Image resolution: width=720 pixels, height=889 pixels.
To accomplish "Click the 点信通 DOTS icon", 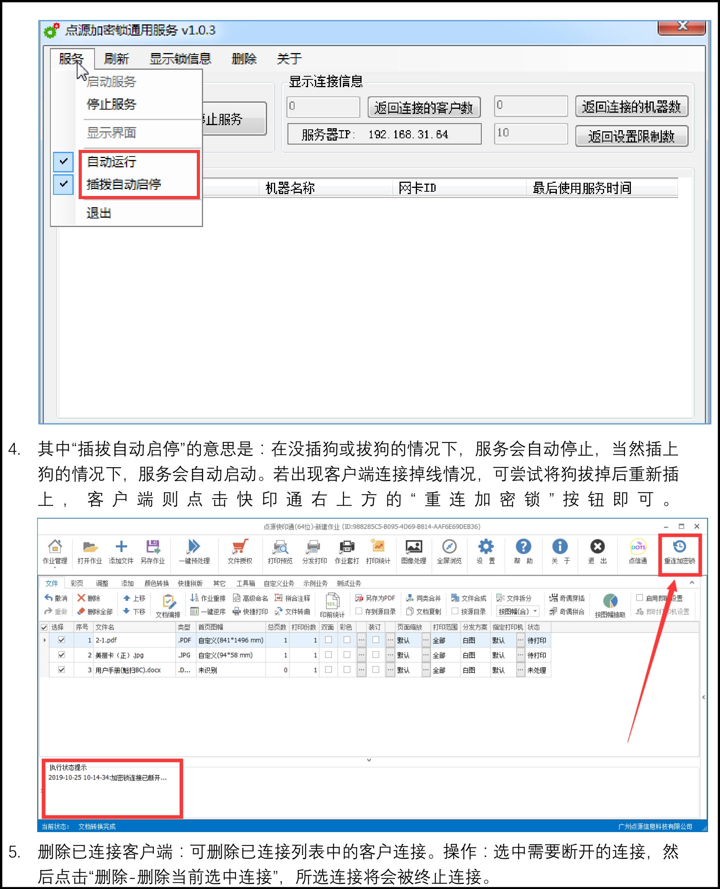I will pos(637,547).
